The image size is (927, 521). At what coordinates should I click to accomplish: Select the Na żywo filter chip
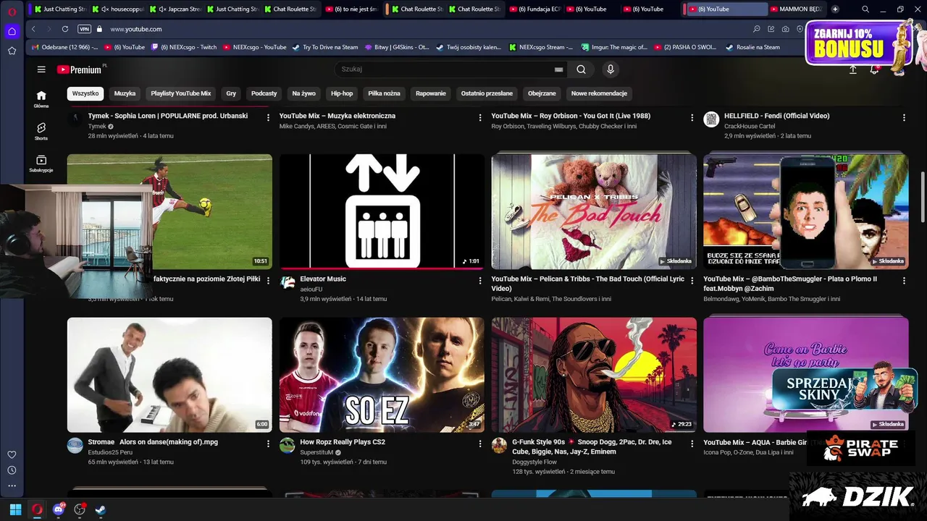click(303, 93)
